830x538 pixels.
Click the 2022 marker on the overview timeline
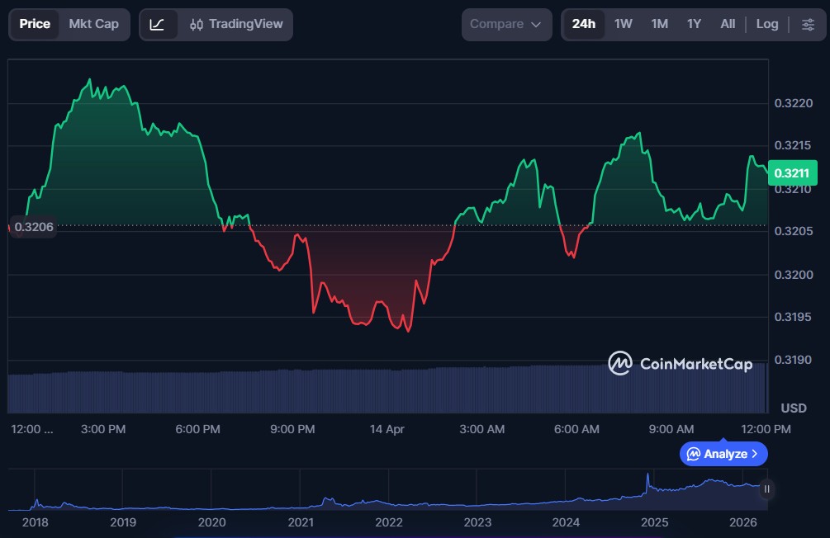tap(388, 521)
